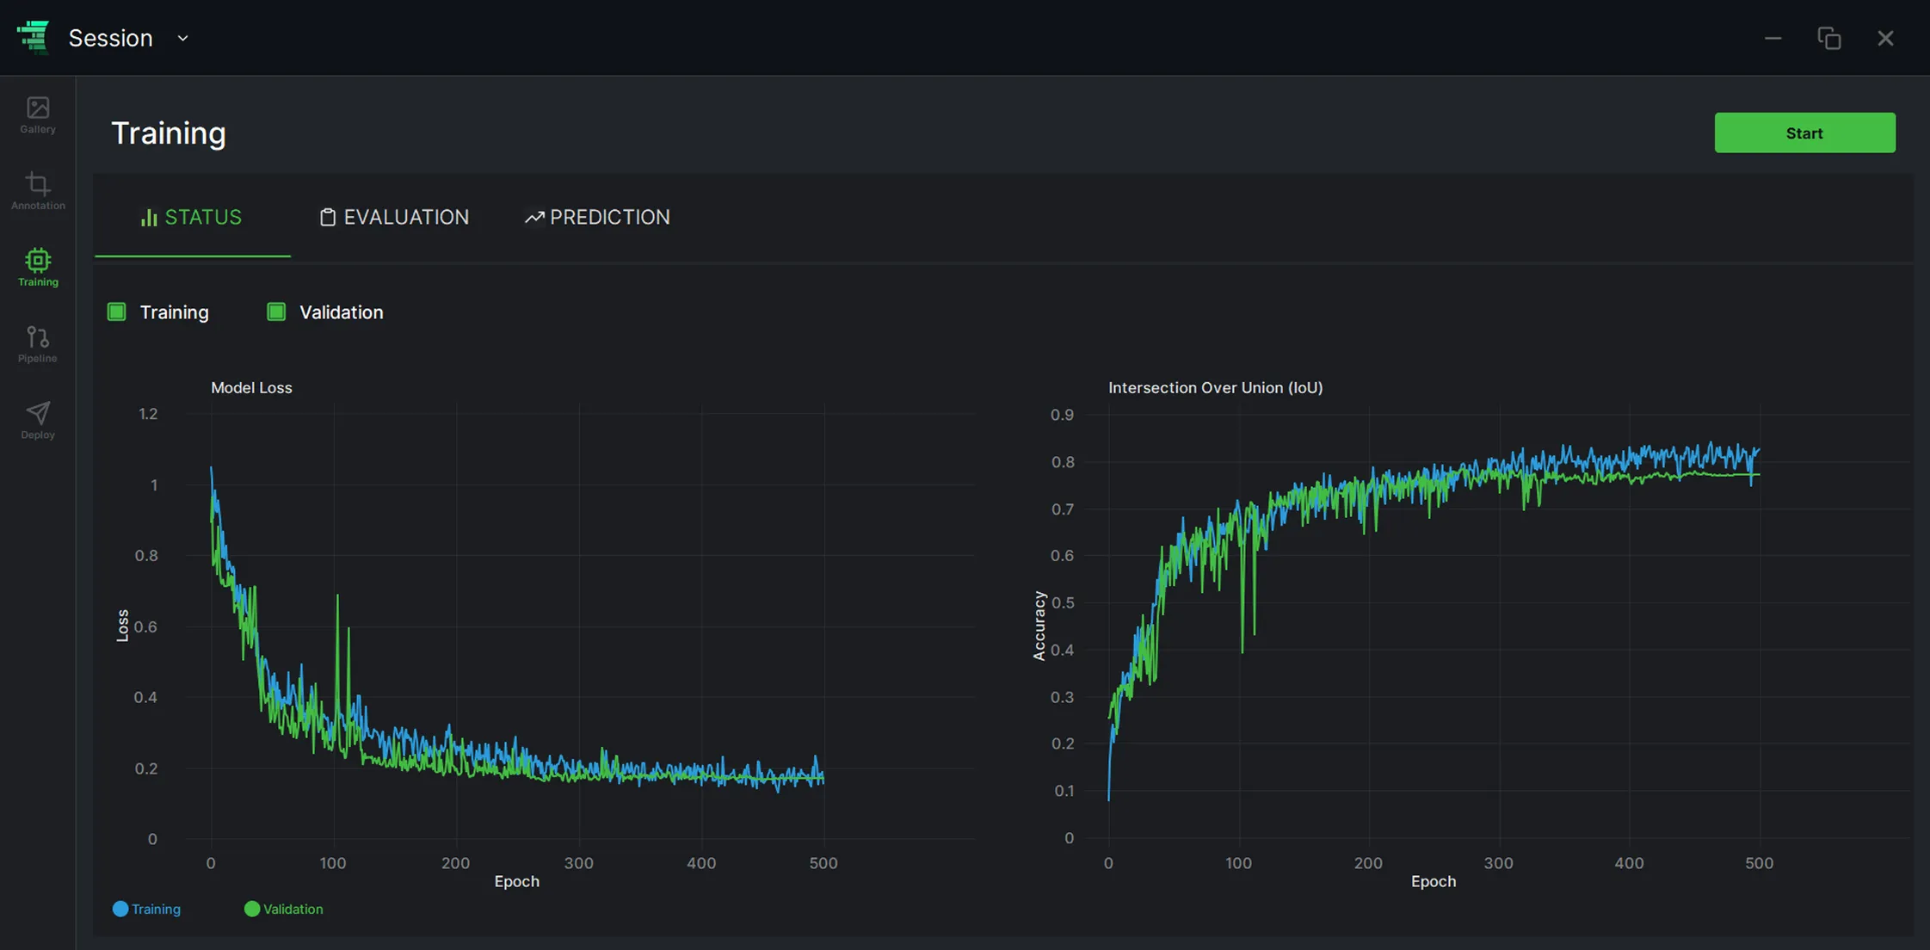Uncheck the Validation checkbox
This screenshot has width=1930, height=950.
click(276, 312)
